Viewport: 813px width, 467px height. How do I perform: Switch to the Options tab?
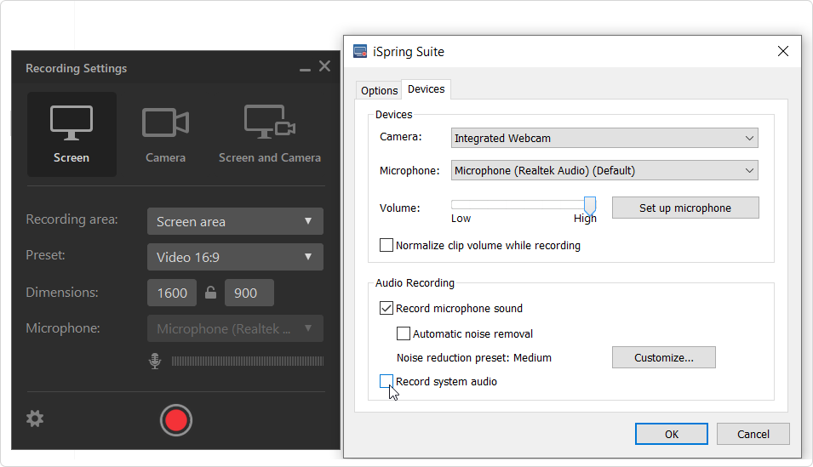pyautogui.click(x=379, y=91)
